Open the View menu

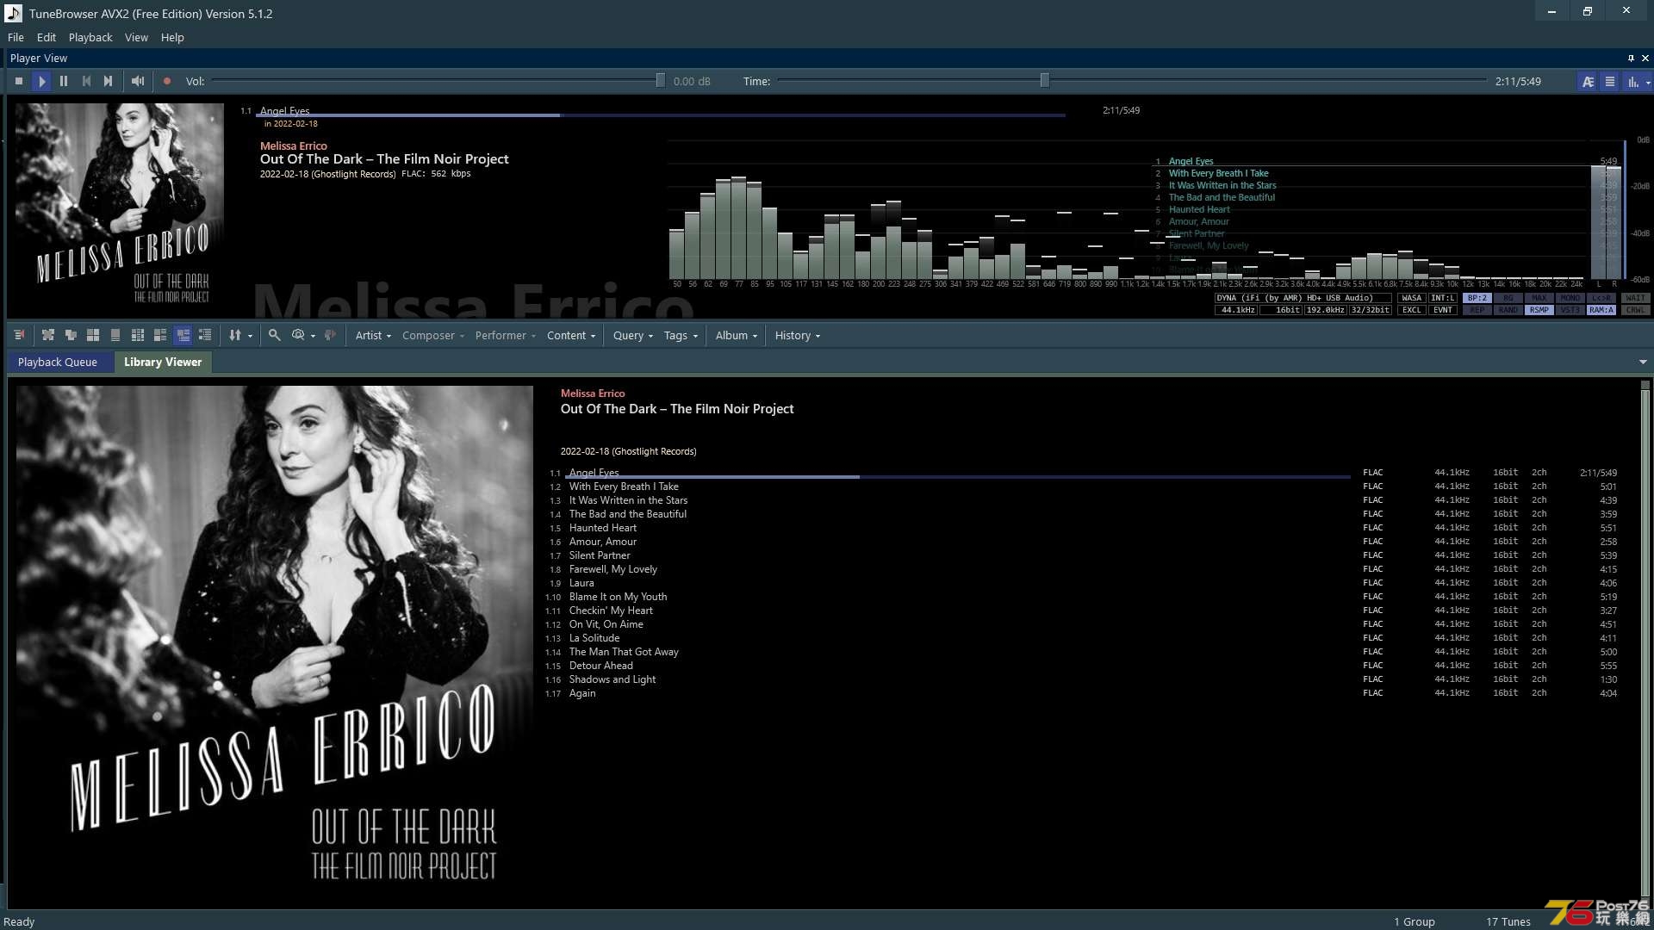point(136,37)
